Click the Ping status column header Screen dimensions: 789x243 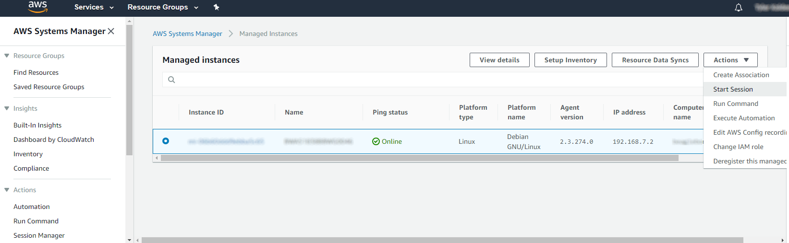pyautogui.click(x=390, y=112)
